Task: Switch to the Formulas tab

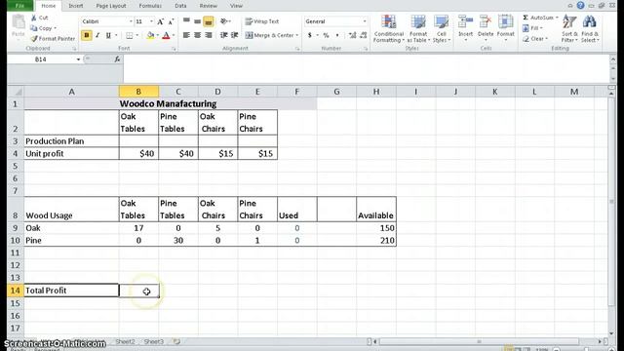Action: point(150,6)
